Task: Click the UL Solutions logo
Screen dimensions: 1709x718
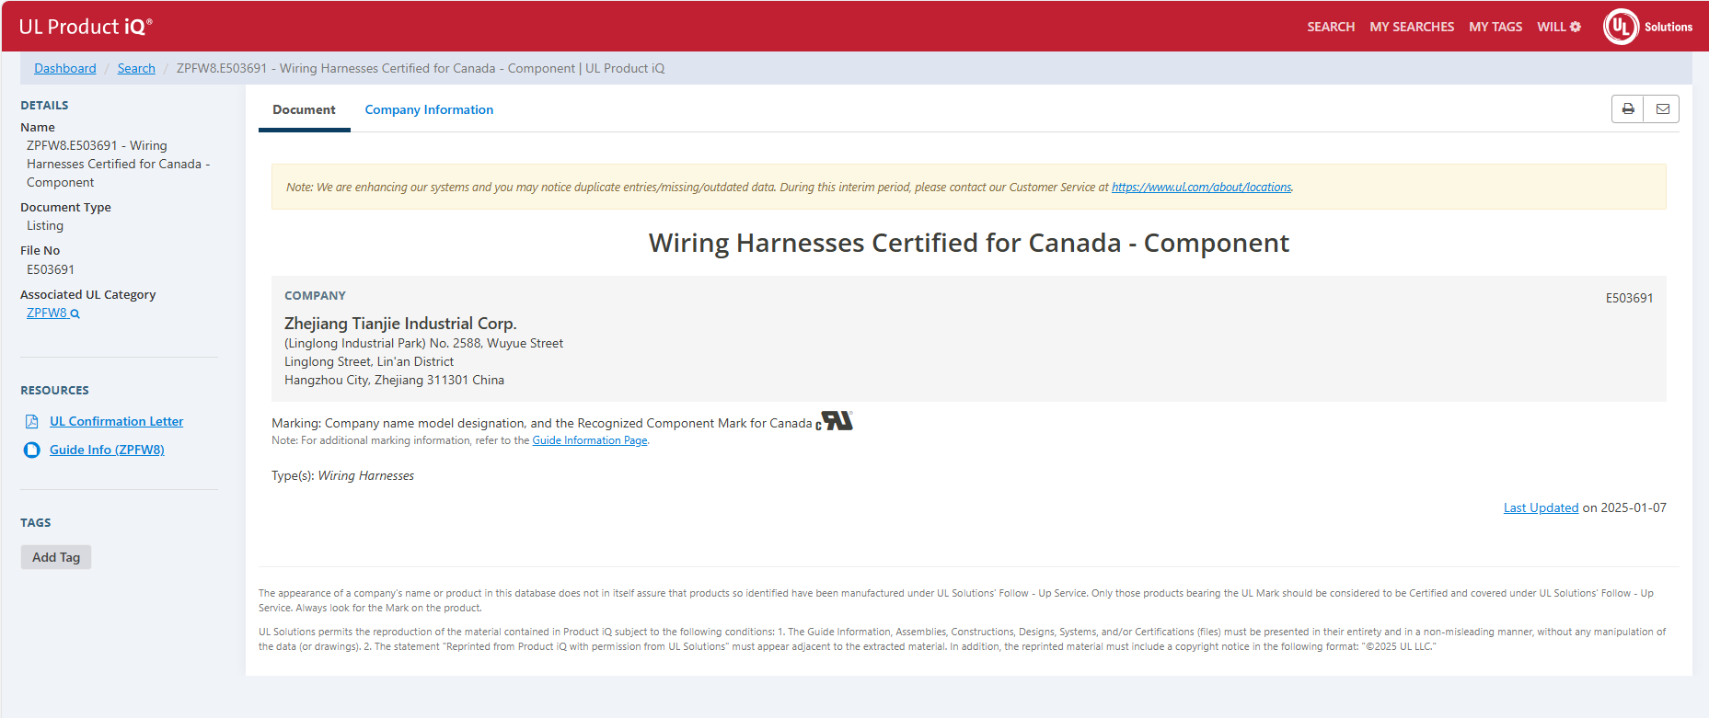Action: tap(1647, 27)
